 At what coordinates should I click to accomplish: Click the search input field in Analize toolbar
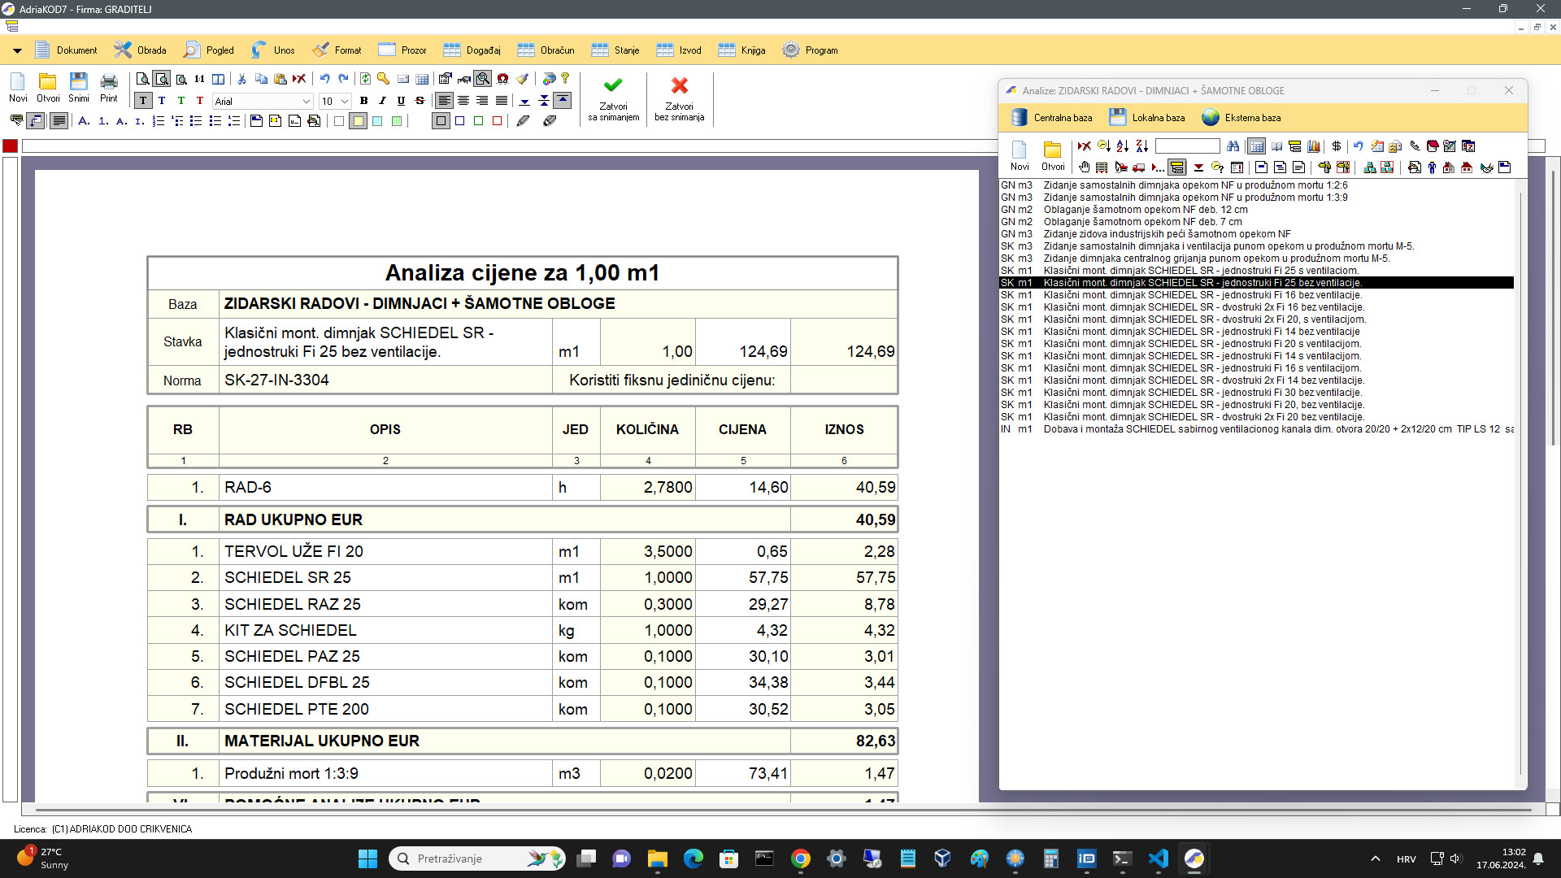pyautogui.click(x=1188, y=146)
